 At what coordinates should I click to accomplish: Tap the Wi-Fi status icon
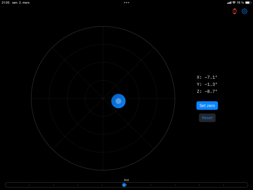(x=234, y=3)
